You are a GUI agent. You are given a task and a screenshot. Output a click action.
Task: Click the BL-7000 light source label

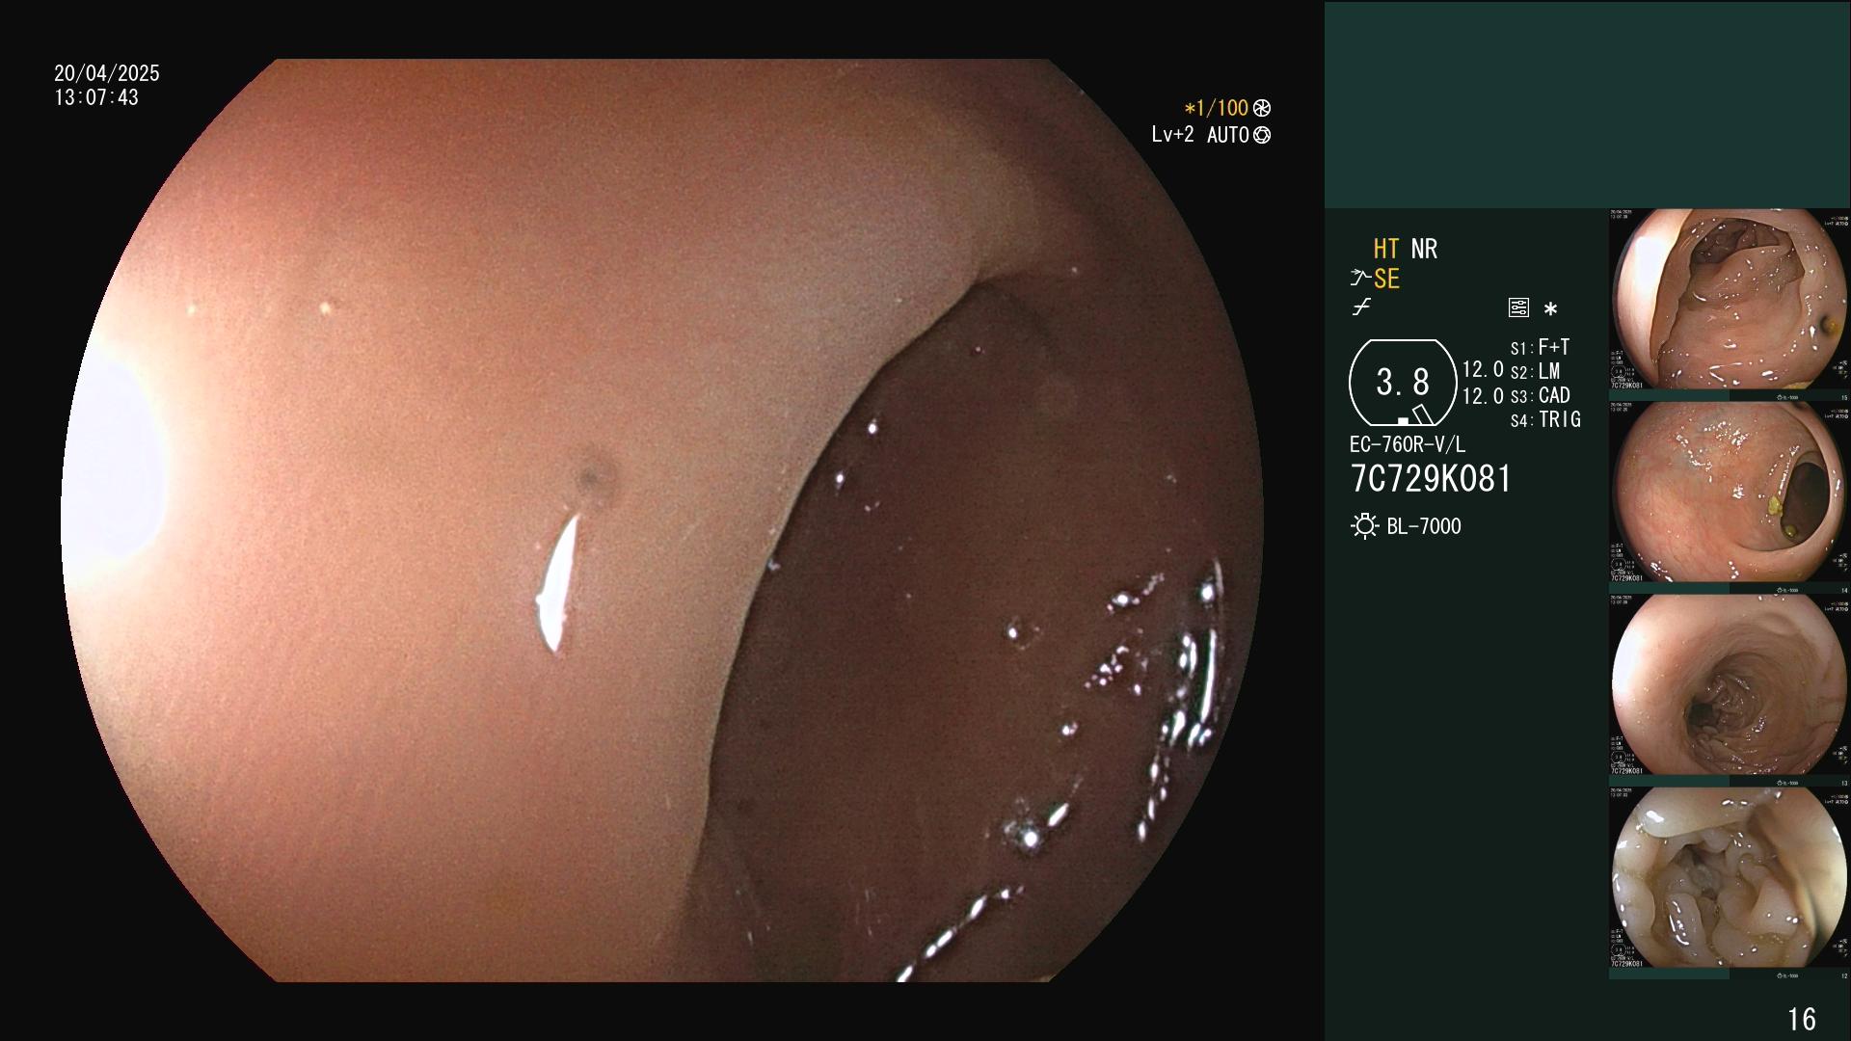pos(1424,526)
